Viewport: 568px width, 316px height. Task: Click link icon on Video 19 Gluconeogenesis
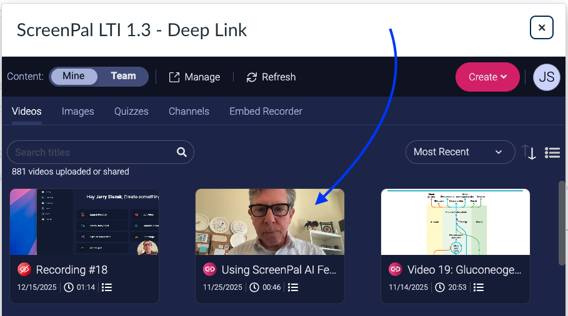(x=396, y=269)
